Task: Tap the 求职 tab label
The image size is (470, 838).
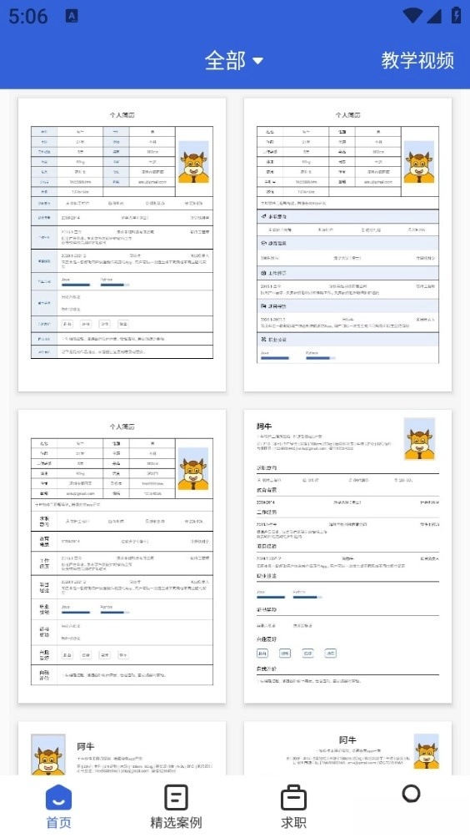Action: coord(293,822)
